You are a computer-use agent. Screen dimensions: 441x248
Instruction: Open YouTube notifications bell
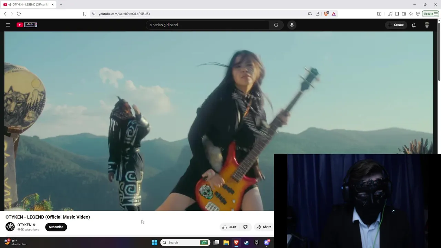[x=413, y=25]
